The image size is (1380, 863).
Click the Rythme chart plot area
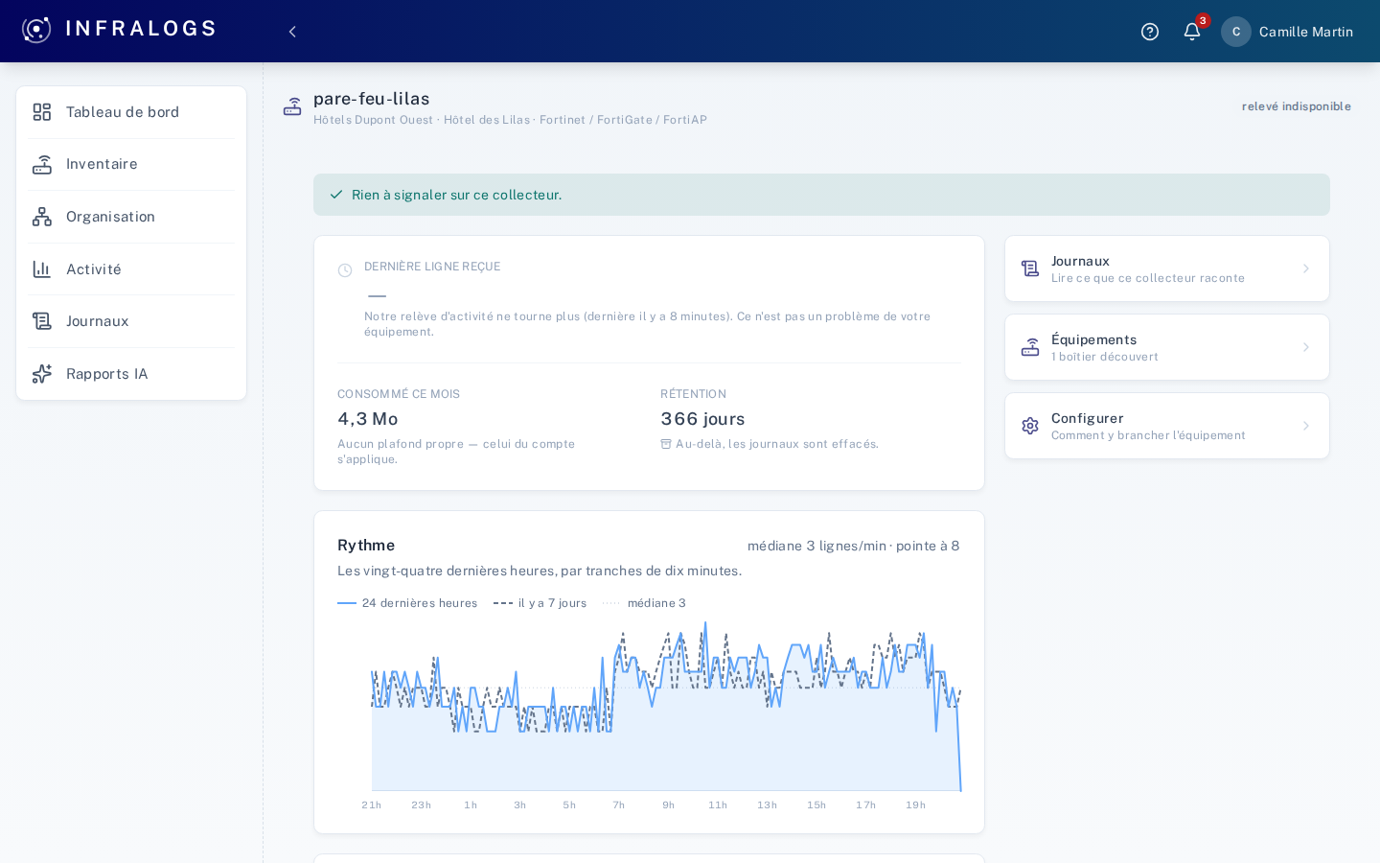(666, 707)
